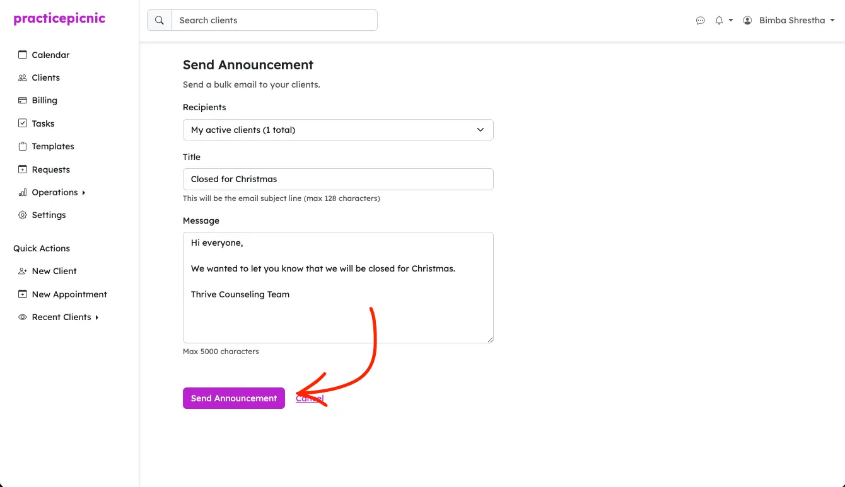Click the Tasks checkmark icon
The image size is (845, 487).
23,123
